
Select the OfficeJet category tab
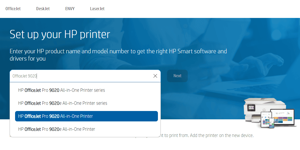(x=13, y=8)
